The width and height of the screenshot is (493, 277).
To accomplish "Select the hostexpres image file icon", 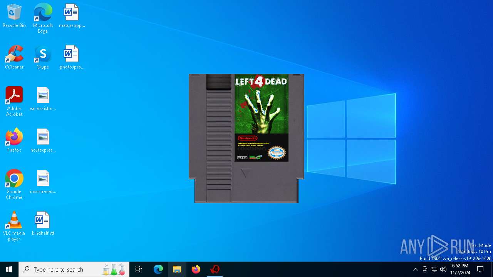I will (x=43, y=141).
